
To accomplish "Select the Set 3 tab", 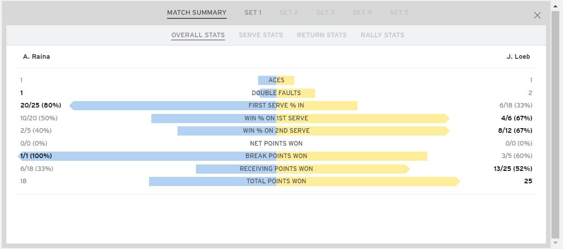I will tap(325, 12).
